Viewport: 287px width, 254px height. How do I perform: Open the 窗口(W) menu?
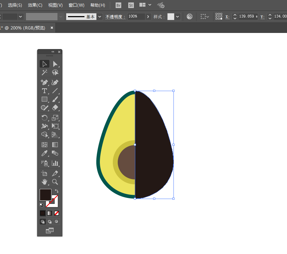(76, 5)
